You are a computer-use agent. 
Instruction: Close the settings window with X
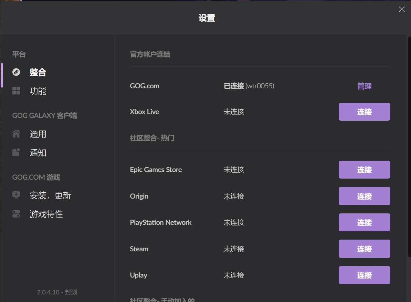point(401,10)
